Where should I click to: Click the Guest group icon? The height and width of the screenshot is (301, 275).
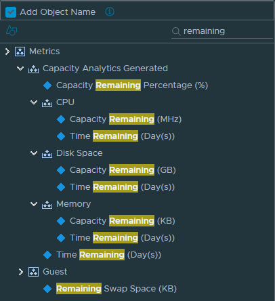[x=34, y=272]
